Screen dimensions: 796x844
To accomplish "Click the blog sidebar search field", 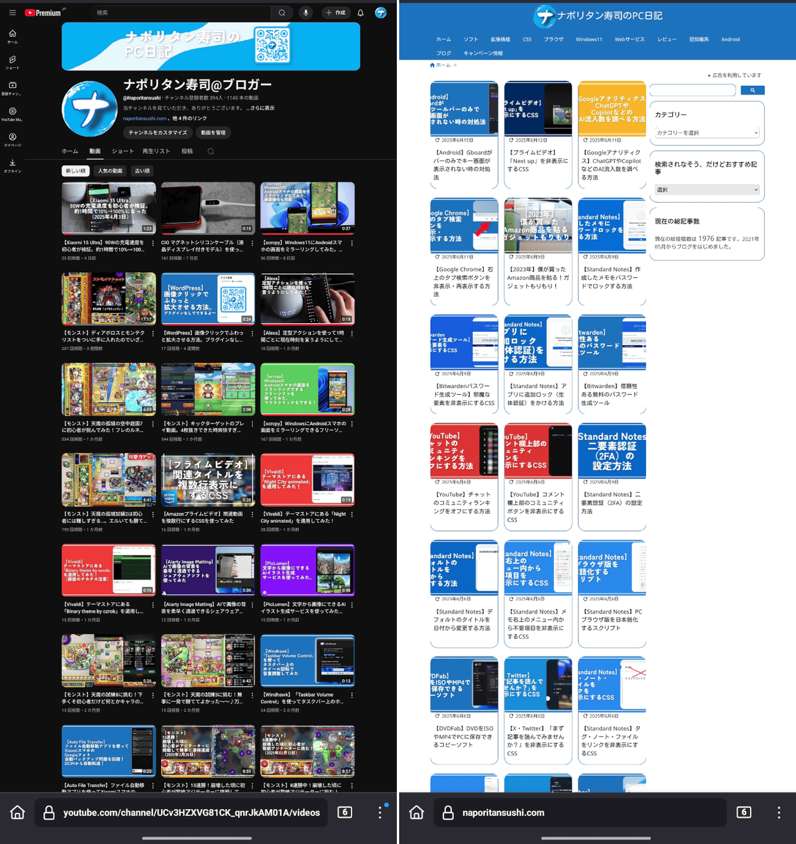I will [693, 90].
